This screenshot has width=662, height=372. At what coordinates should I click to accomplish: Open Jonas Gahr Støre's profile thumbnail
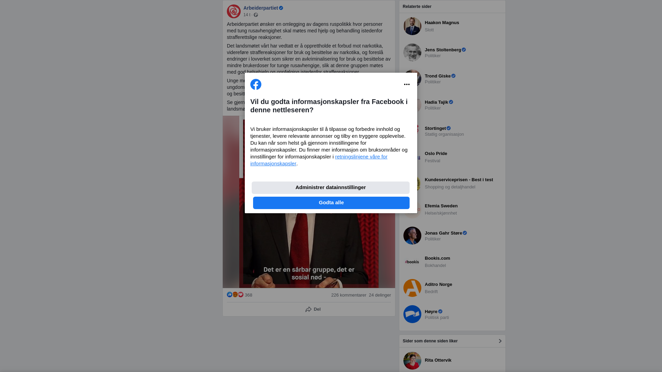tap(412, 236)
